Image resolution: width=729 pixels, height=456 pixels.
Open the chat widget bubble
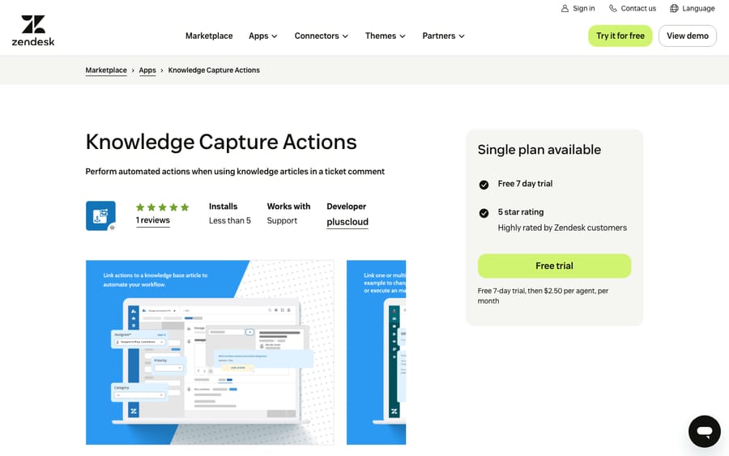point(705,432)
